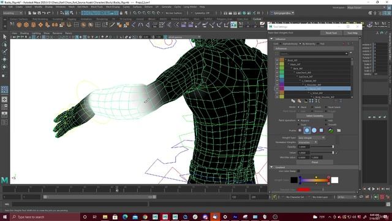The width and height of the screenshot is (392, 221).
Task: Set Paint operation to Smooth
Action: 326,125
